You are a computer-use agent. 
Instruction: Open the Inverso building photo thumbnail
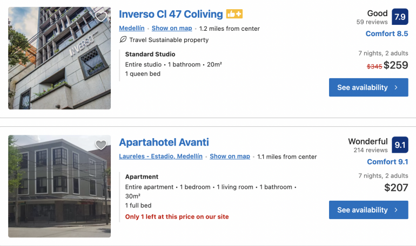click(x=59, y=58)
